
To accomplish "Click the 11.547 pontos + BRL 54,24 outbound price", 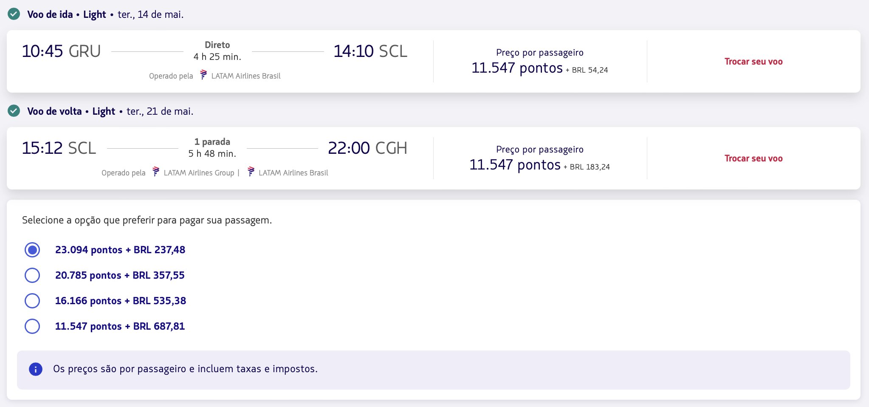I will 540,68.
